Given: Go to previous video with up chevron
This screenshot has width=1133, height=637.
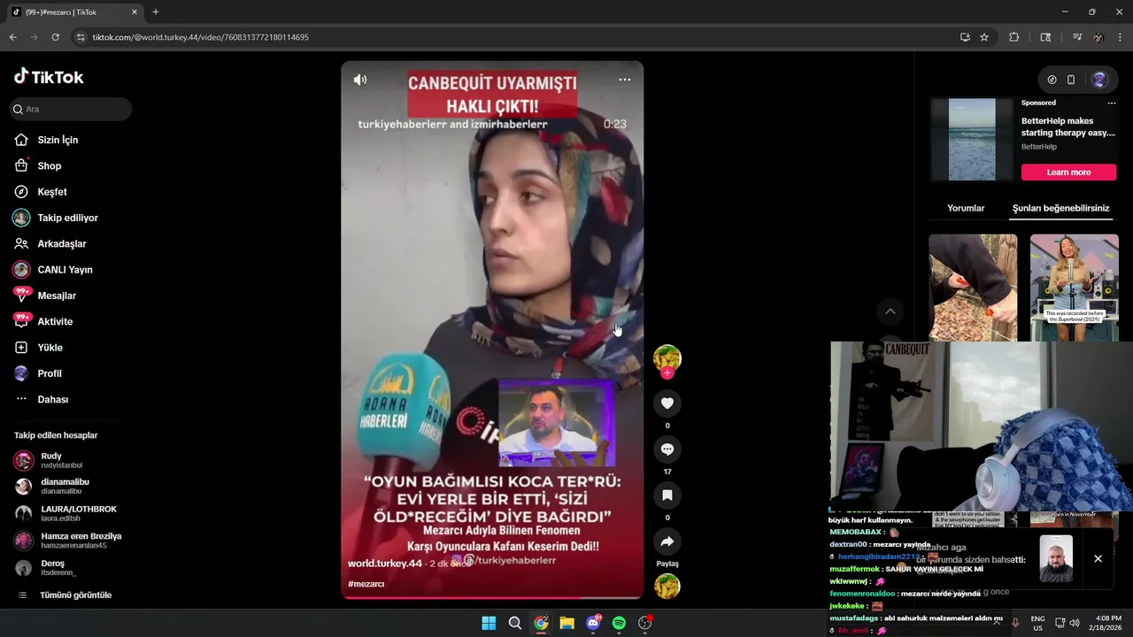Looking at the screenshot, I should coord(890,311).
